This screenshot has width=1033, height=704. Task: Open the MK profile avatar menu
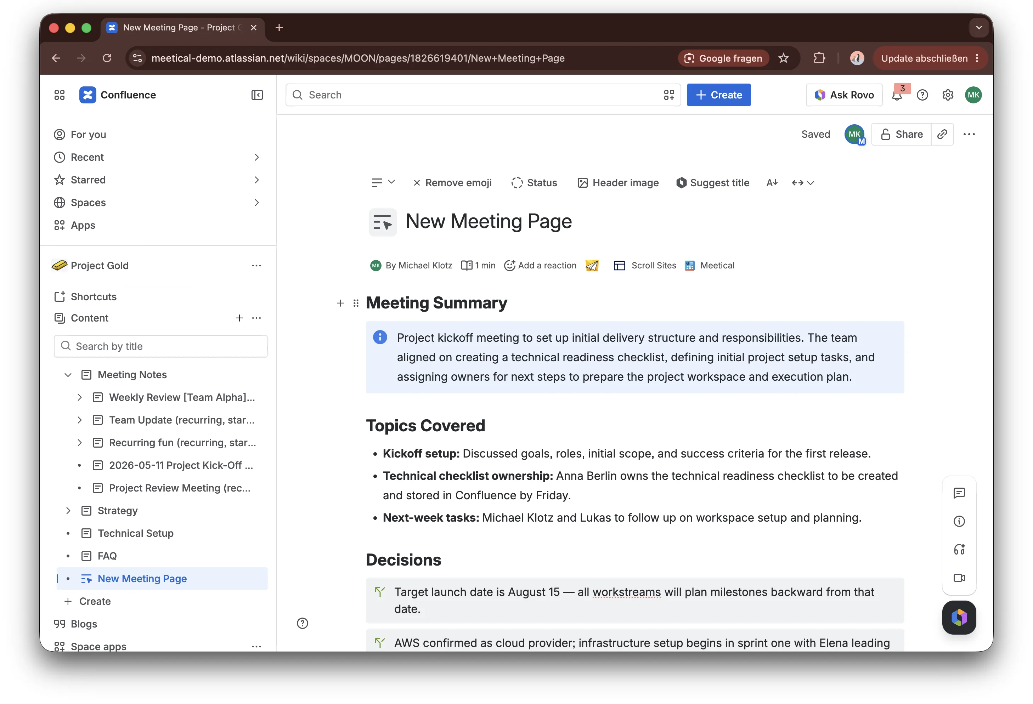973,95
